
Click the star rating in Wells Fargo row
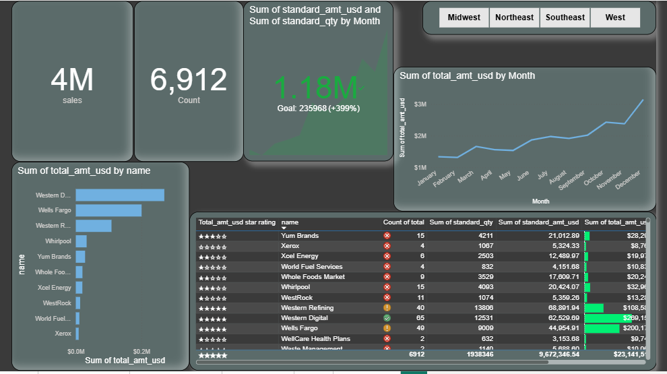213,329
